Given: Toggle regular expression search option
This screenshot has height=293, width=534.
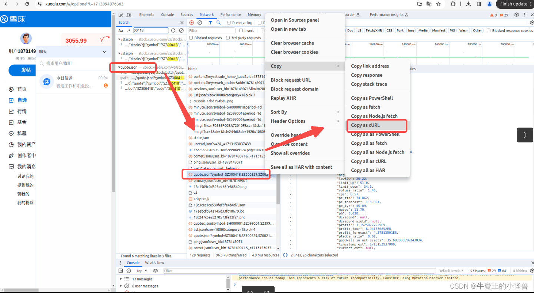Looking at the screenshot, I should point(129,30).
